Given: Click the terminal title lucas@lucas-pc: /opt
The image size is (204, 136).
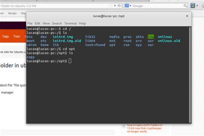Looking at the screenshot, I should (109, 16).
